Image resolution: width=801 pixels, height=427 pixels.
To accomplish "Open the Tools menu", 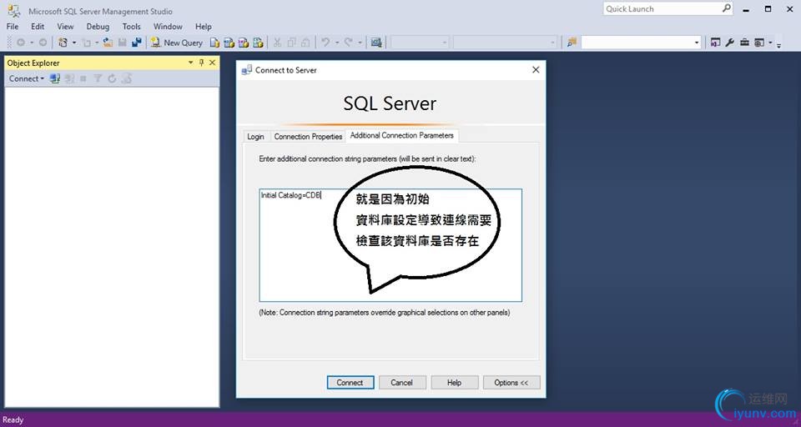I will [x=131, y=27].
